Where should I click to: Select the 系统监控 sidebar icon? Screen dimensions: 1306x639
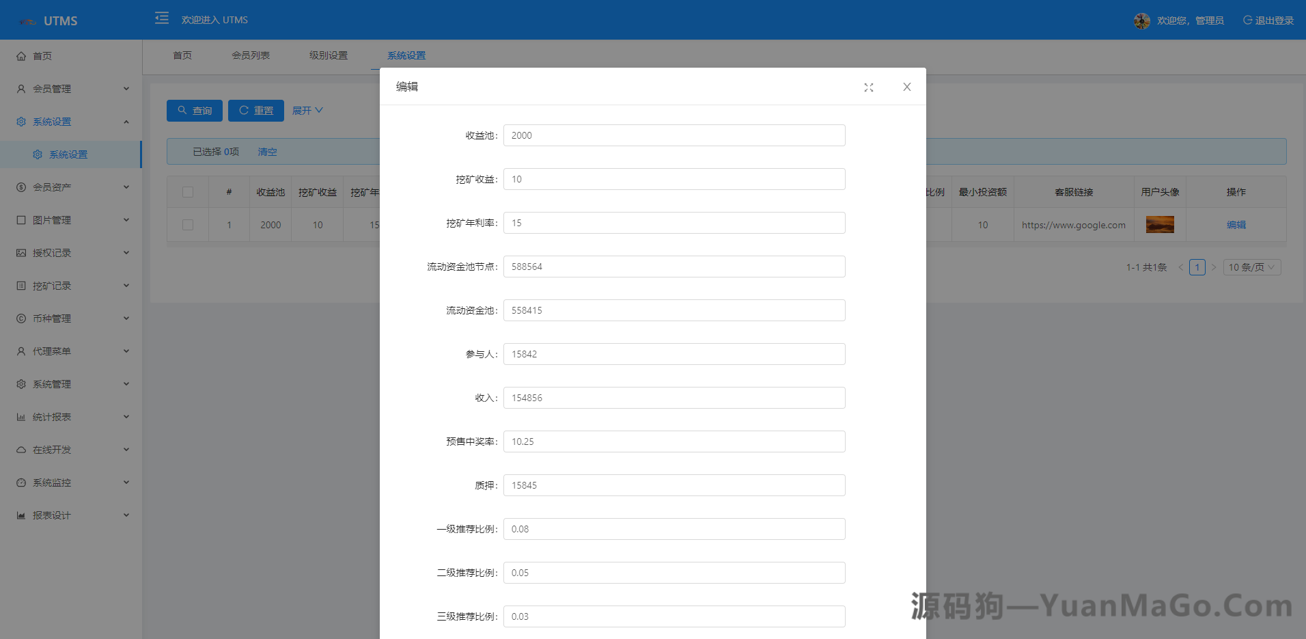point(20,482)
